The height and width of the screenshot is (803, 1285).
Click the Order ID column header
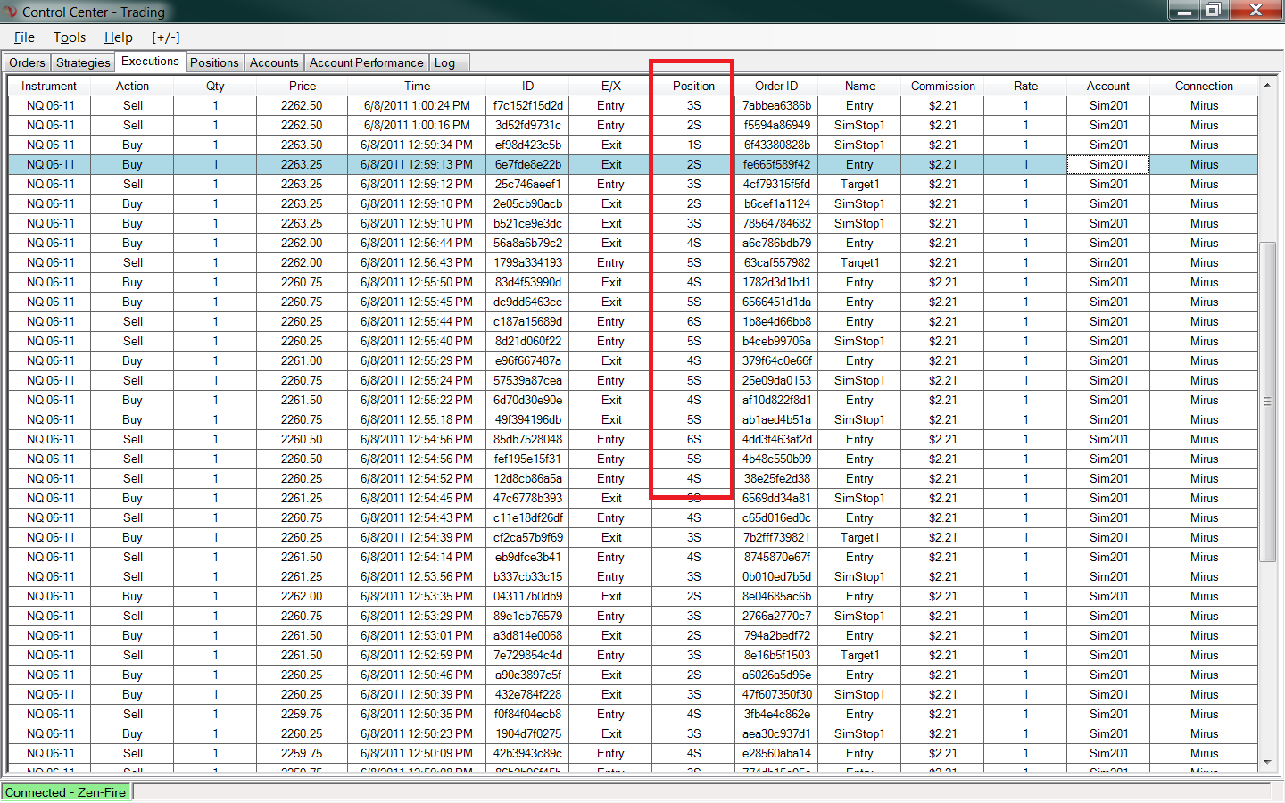[776, 86]
